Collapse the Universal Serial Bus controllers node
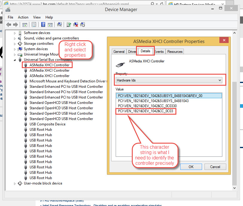 coord(15,60)
